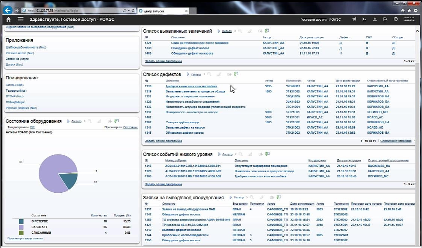Change chart type via the PIE link
The width and height of the screenshot is (422, 248).
click(x=32, y=127)
